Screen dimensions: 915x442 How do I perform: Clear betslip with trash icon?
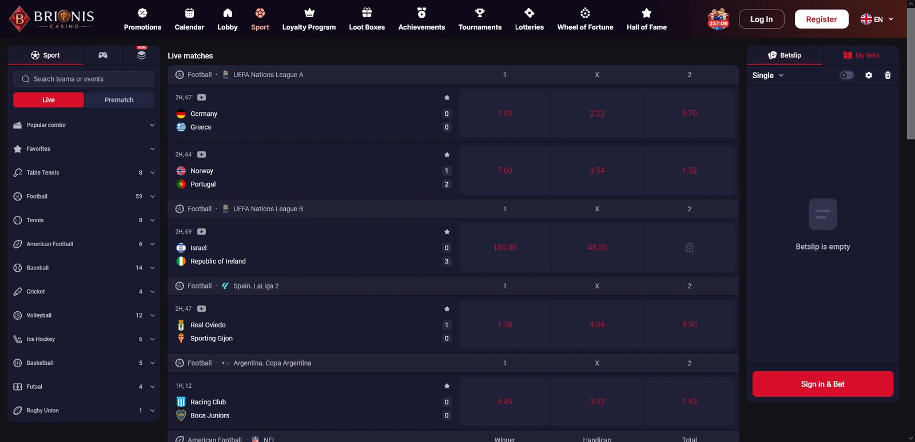[x=888, y=75]
